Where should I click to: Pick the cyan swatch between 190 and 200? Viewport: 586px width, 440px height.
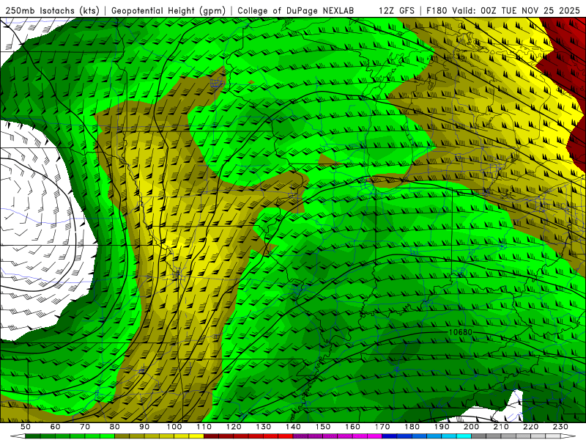pos(464,436)
